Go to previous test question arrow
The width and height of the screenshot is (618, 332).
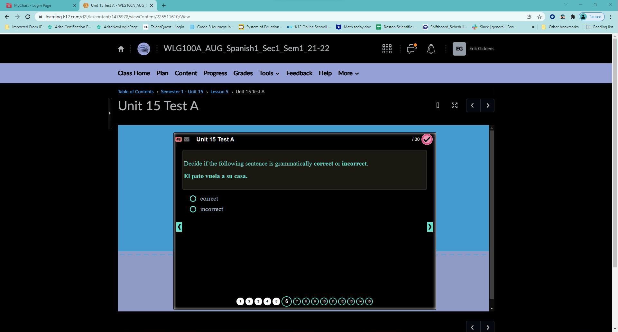click(x=179, y=227)
